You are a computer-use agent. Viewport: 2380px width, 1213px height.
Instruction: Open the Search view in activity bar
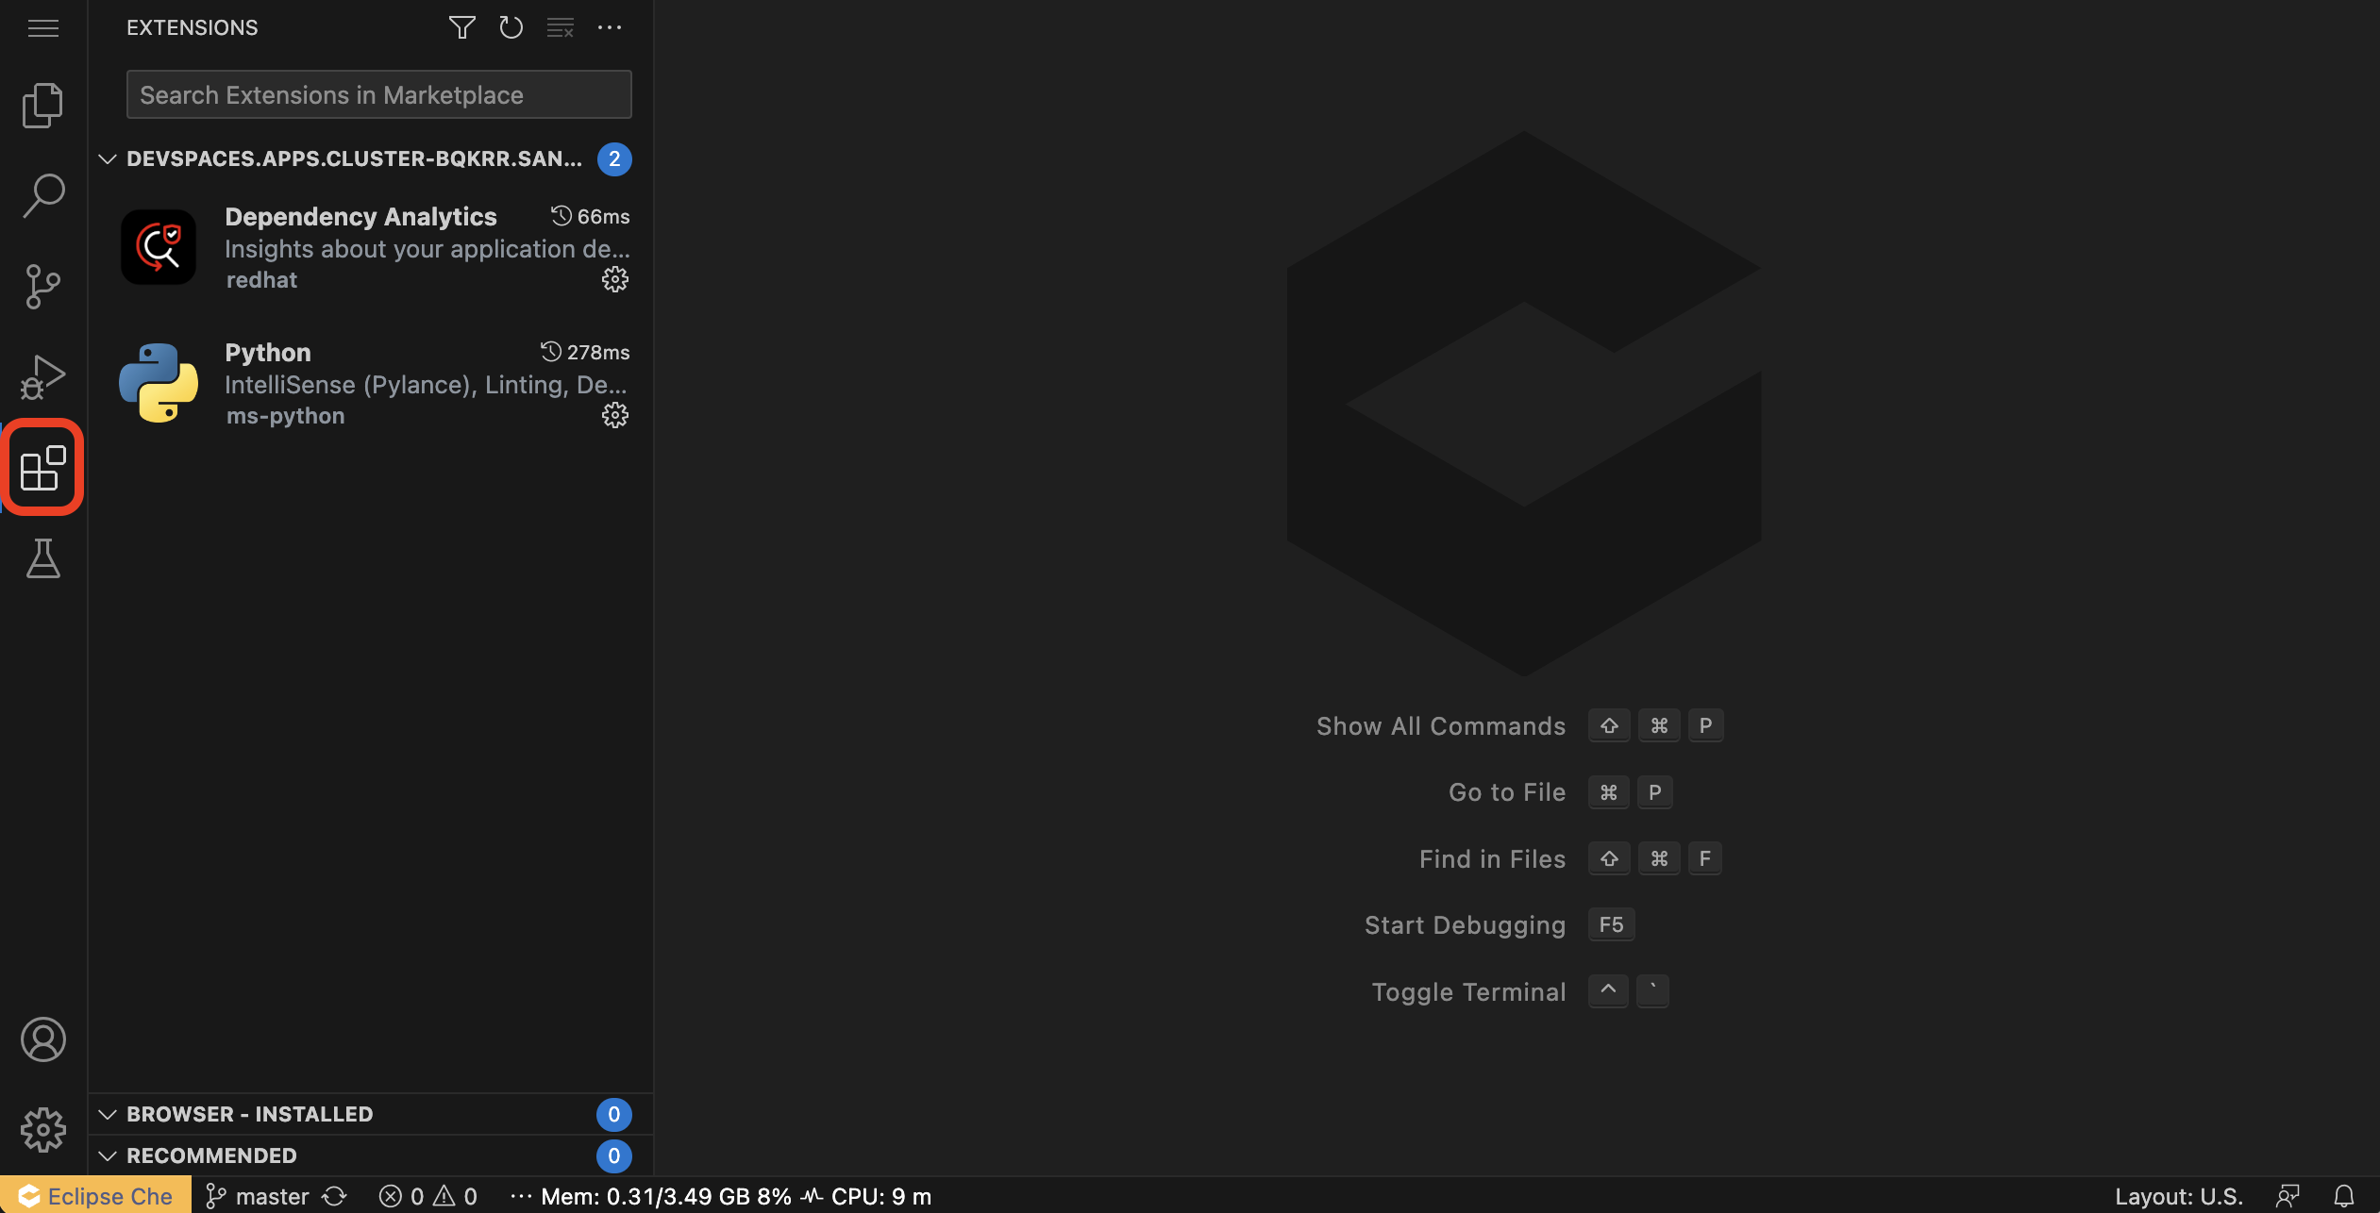[43, 195]
